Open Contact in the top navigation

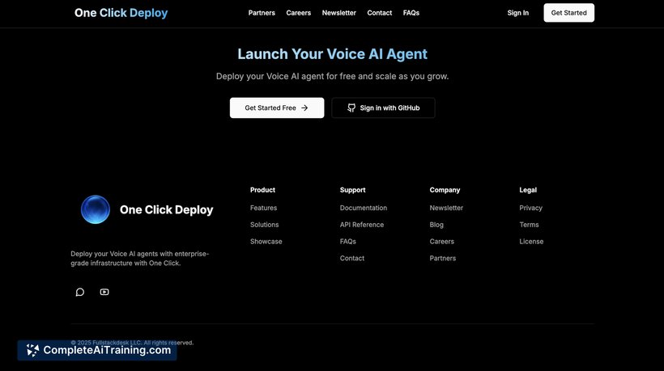tap(380, 13)
